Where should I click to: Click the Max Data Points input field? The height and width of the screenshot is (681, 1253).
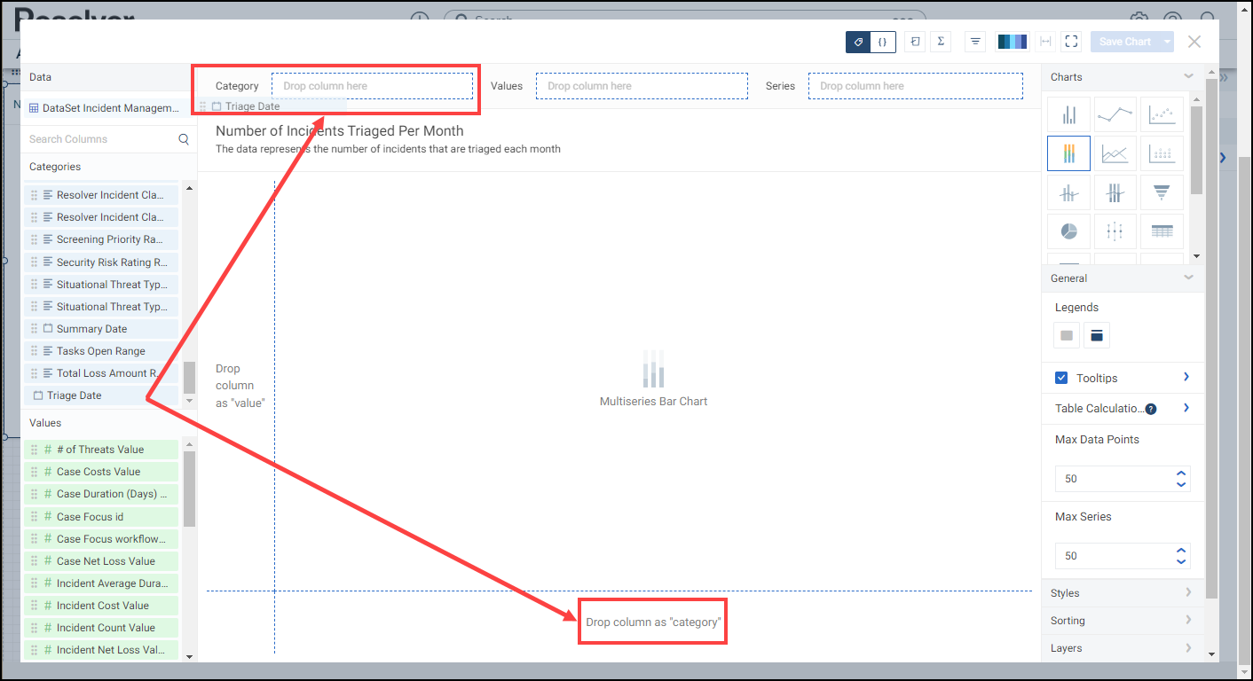1123,479
